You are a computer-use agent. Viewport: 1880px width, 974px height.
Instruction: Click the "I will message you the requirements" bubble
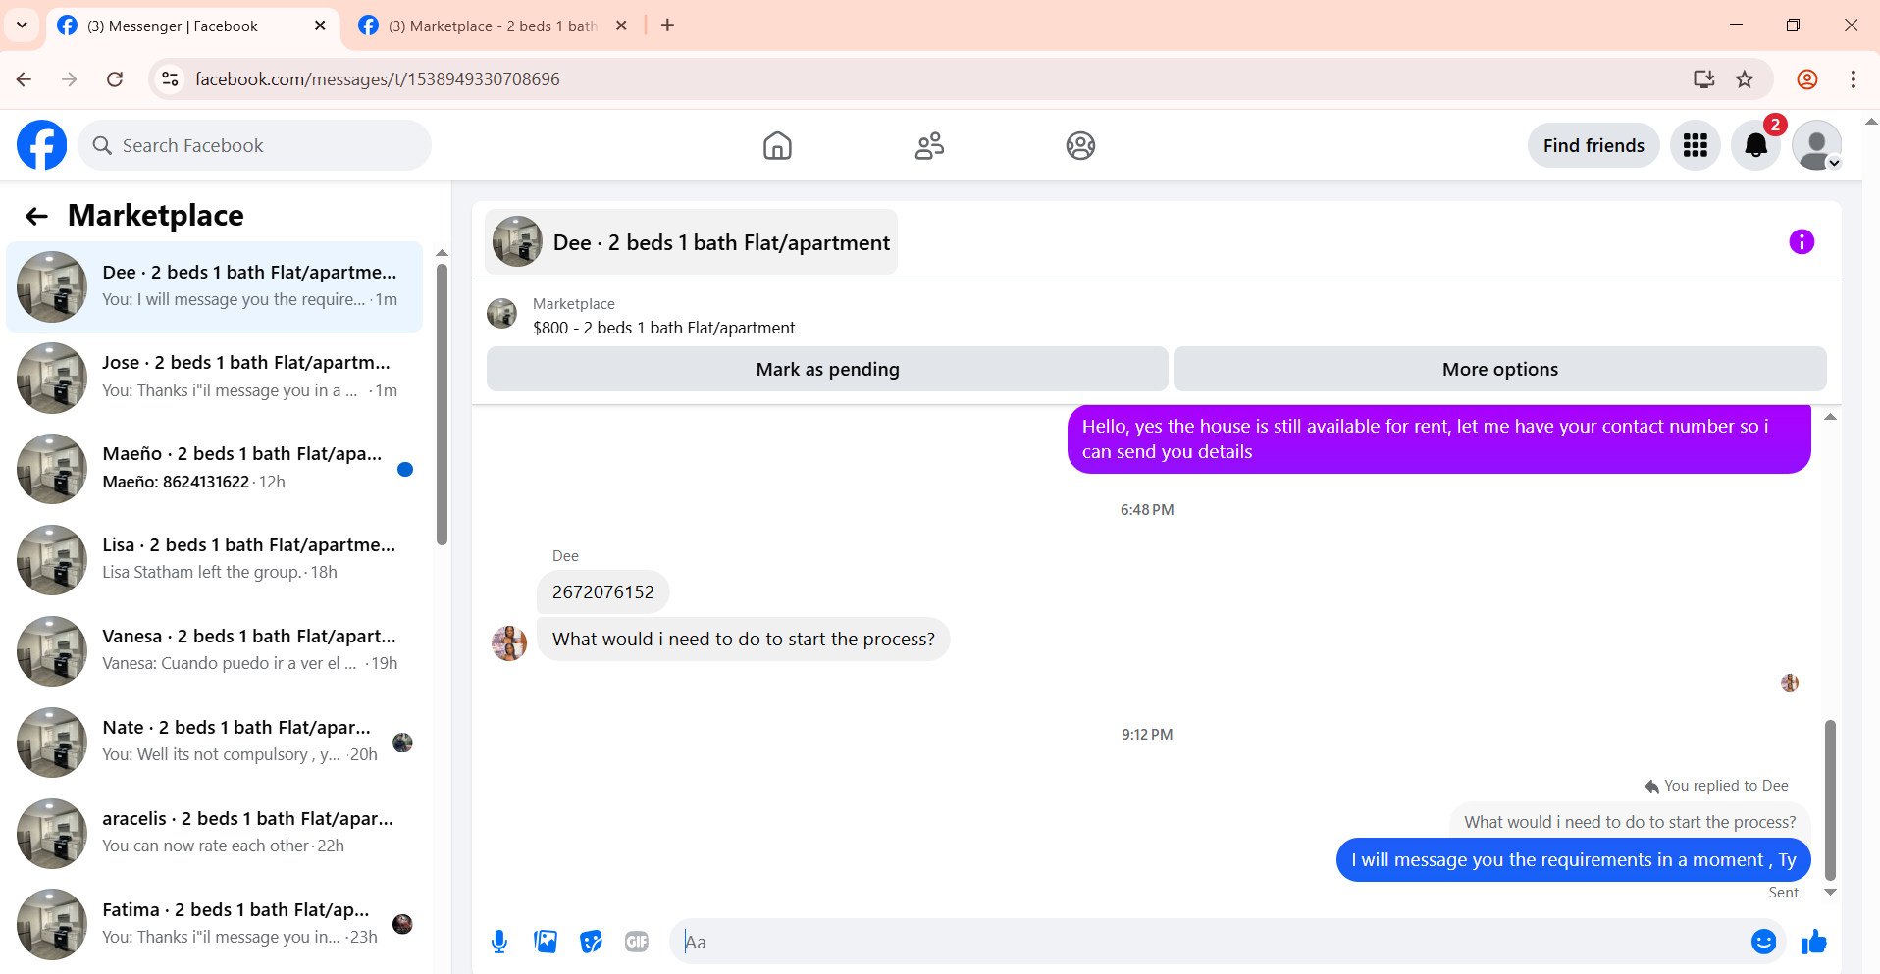1573,860
